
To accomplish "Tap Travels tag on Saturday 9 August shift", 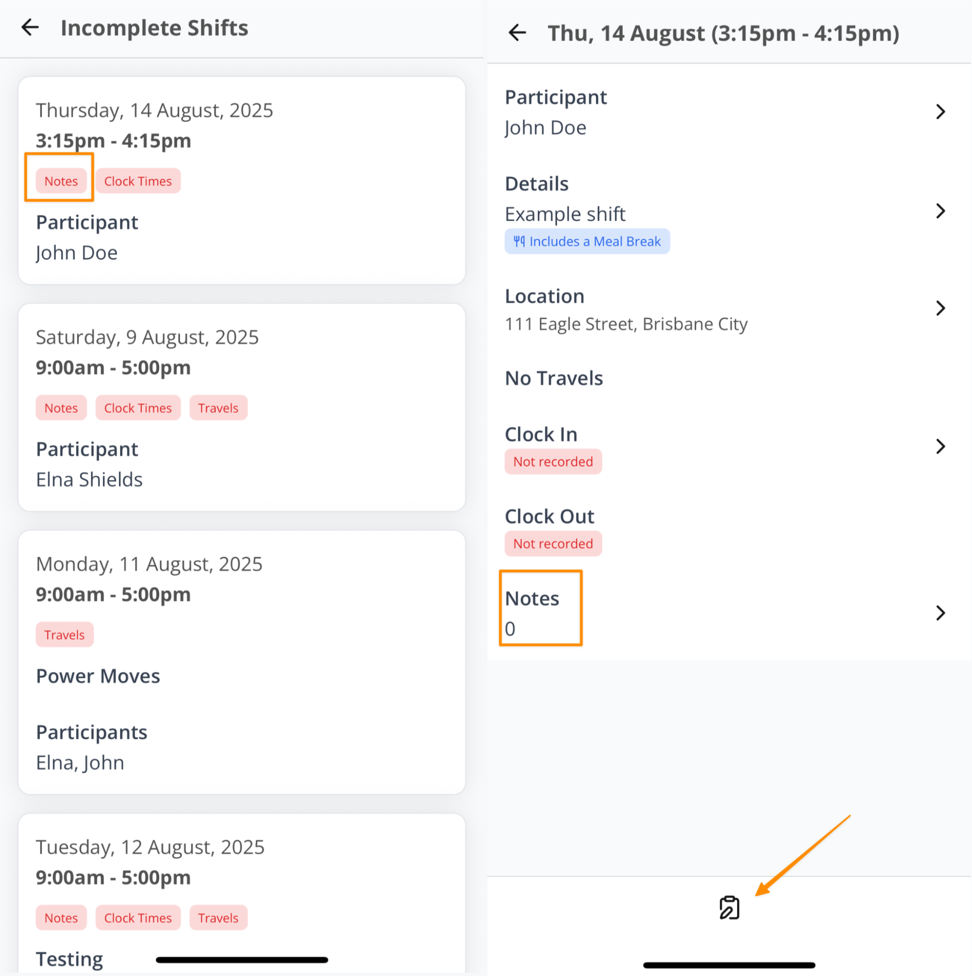I will (218, 408).
